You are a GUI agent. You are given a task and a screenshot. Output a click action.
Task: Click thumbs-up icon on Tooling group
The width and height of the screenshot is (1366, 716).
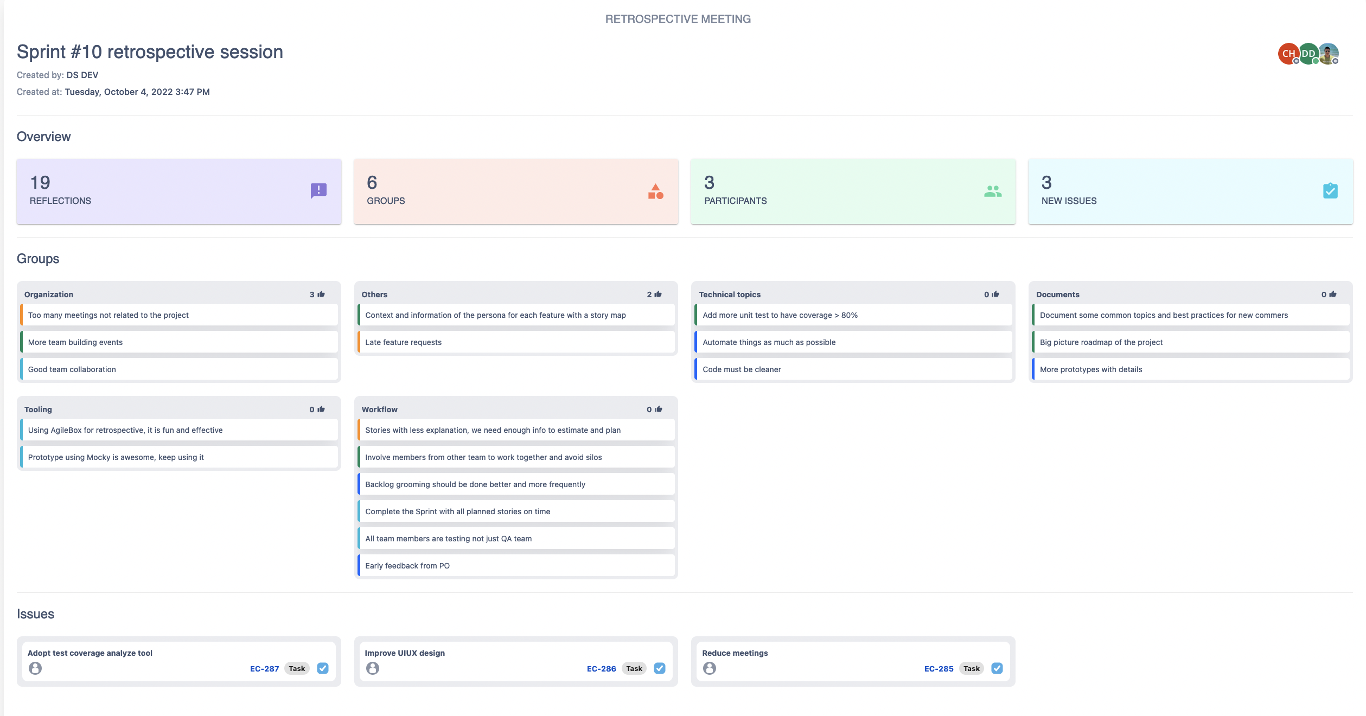(321, 409)
